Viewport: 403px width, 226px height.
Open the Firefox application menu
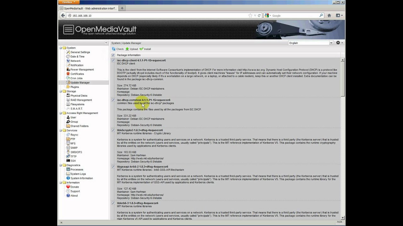tap(69, 2)
